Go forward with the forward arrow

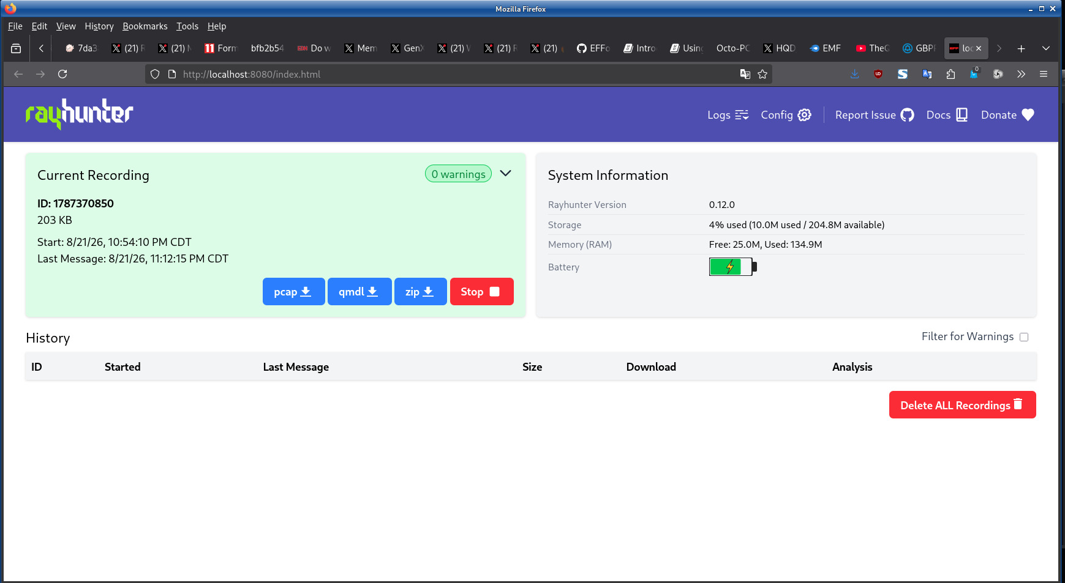pos(40,74)
